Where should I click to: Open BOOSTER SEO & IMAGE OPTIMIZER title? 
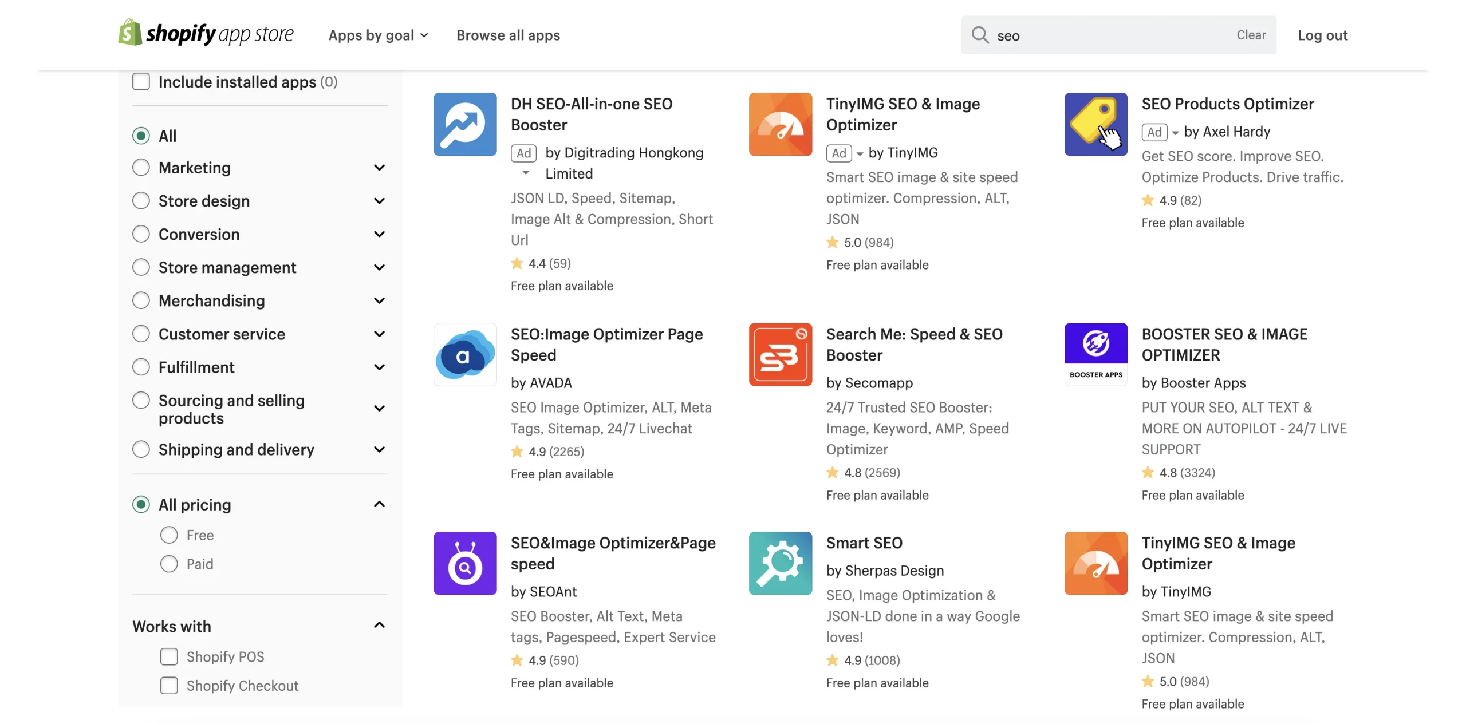click(x=1224, y=344)
